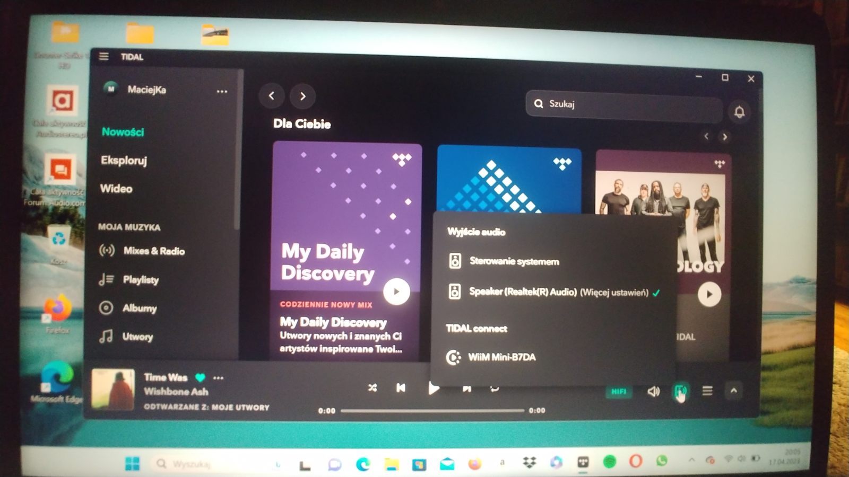Open Recycle Bin on desktop
The image size is (849, 477).
point(59,244)
